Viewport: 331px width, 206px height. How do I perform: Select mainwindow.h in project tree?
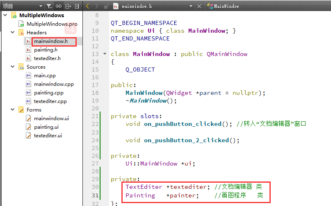tap(51, 41)
